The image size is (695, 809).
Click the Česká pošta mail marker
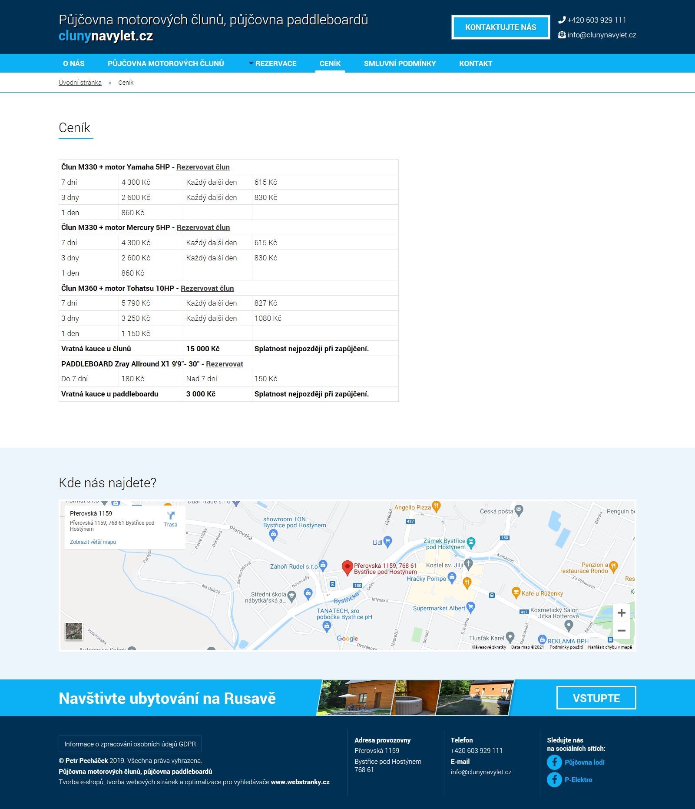click(519, 509)
